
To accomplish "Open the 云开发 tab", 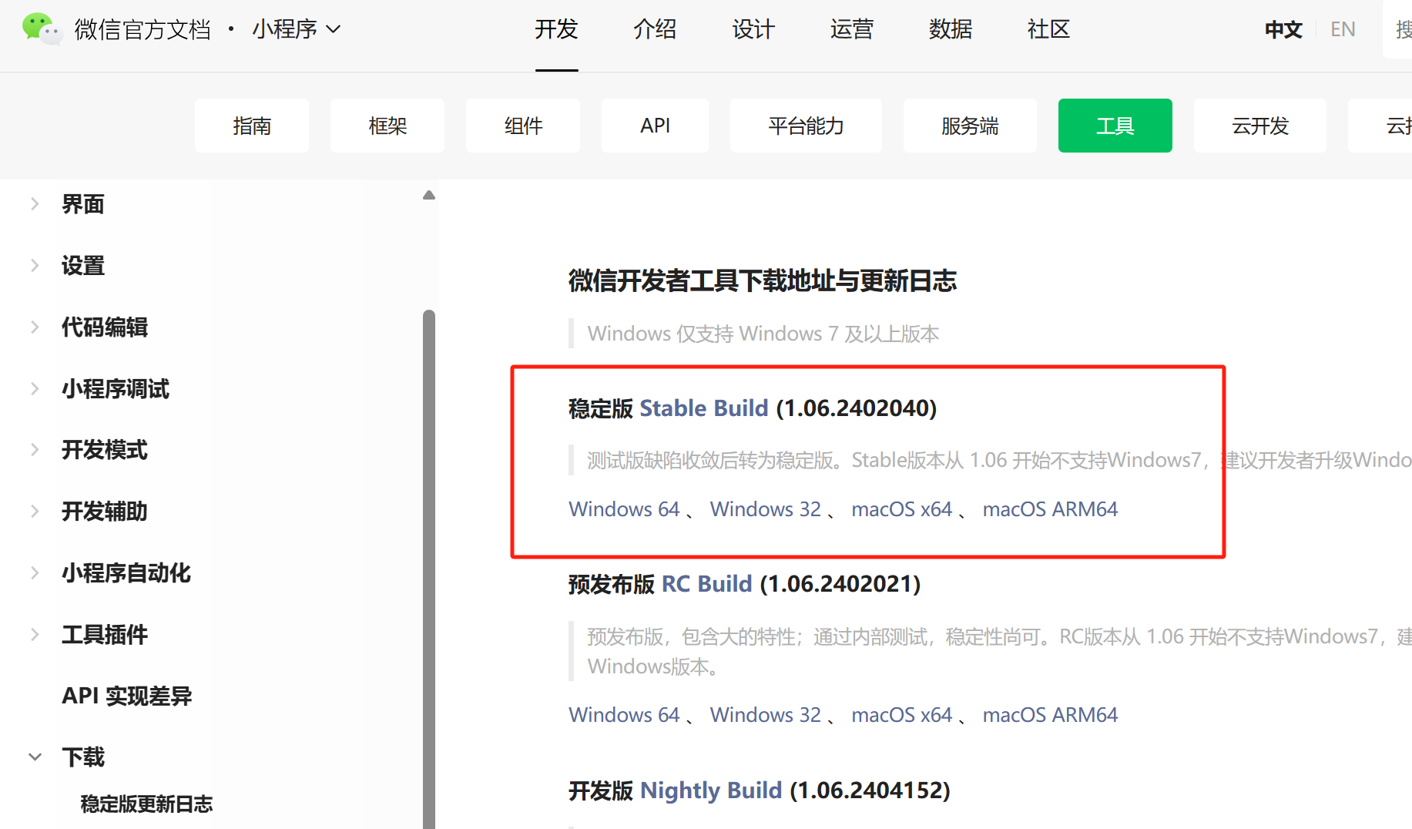I will 1260,126.
